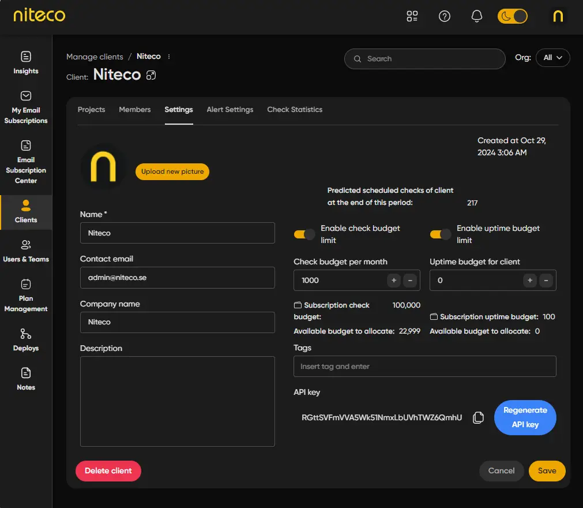The width and height of the screenshot is (583, 508).
Task: Open notifications bell icon
Action: tap(477, 16)
